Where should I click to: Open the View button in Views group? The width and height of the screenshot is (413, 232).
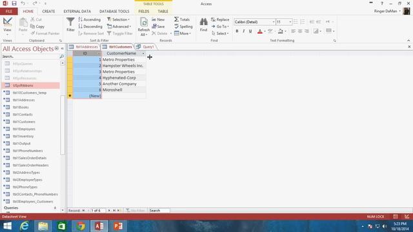click(7, 26)
